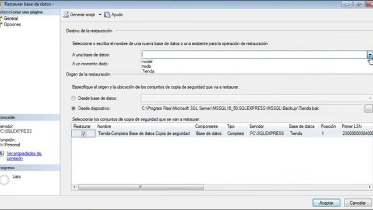Click the horizontal scrollbar thumb
The height and width of the screenshot is (210, 373).
tap(141, 187)
